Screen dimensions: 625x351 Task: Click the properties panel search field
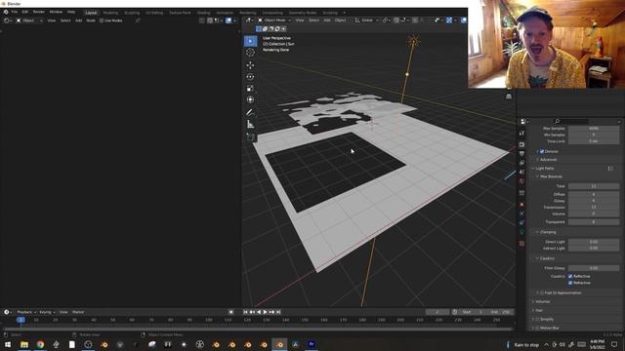point(570,121)
